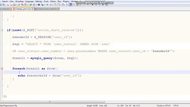190x107 pixels.
Task: Click the Copy toolbar icon
Action: (x=23, y=5)
